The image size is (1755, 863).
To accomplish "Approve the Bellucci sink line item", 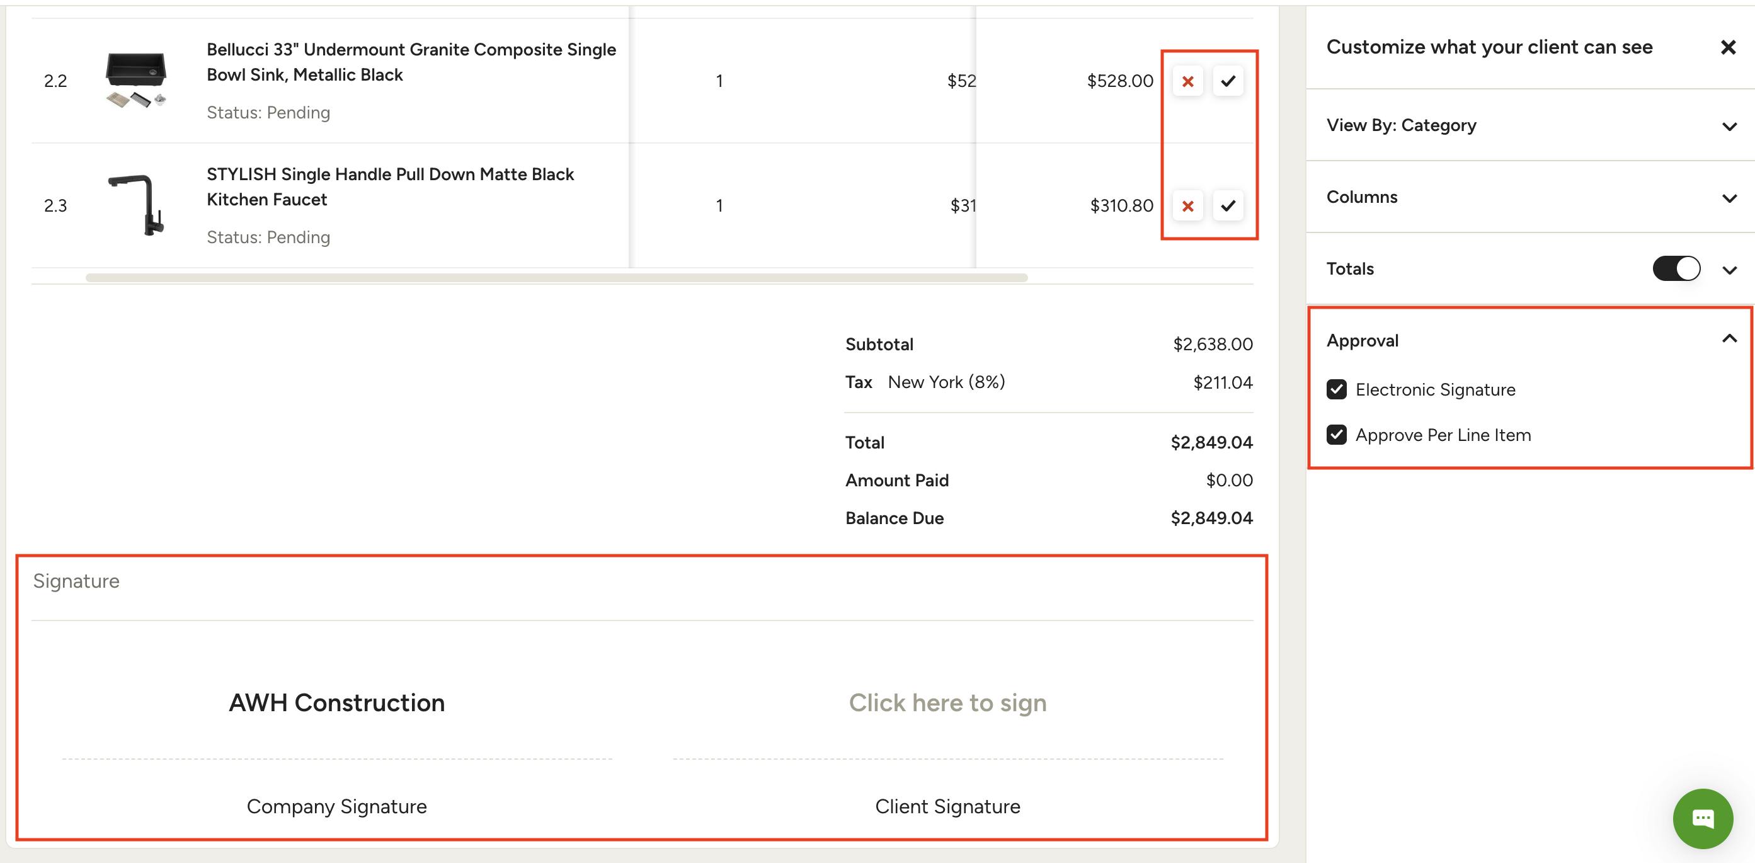I will (x=1228, y=82).
